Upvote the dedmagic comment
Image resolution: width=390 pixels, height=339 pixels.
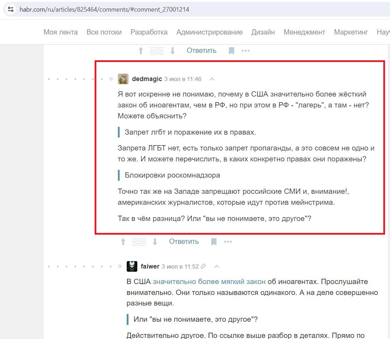click(x=123, y=242)
